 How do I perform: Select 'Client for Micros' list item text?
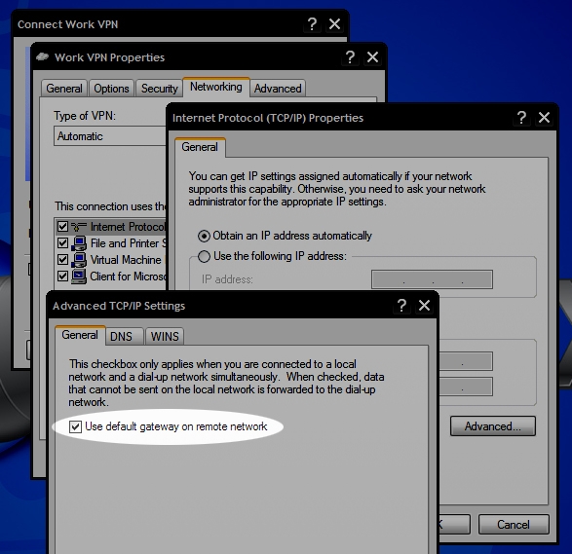[x=128, y=277]
